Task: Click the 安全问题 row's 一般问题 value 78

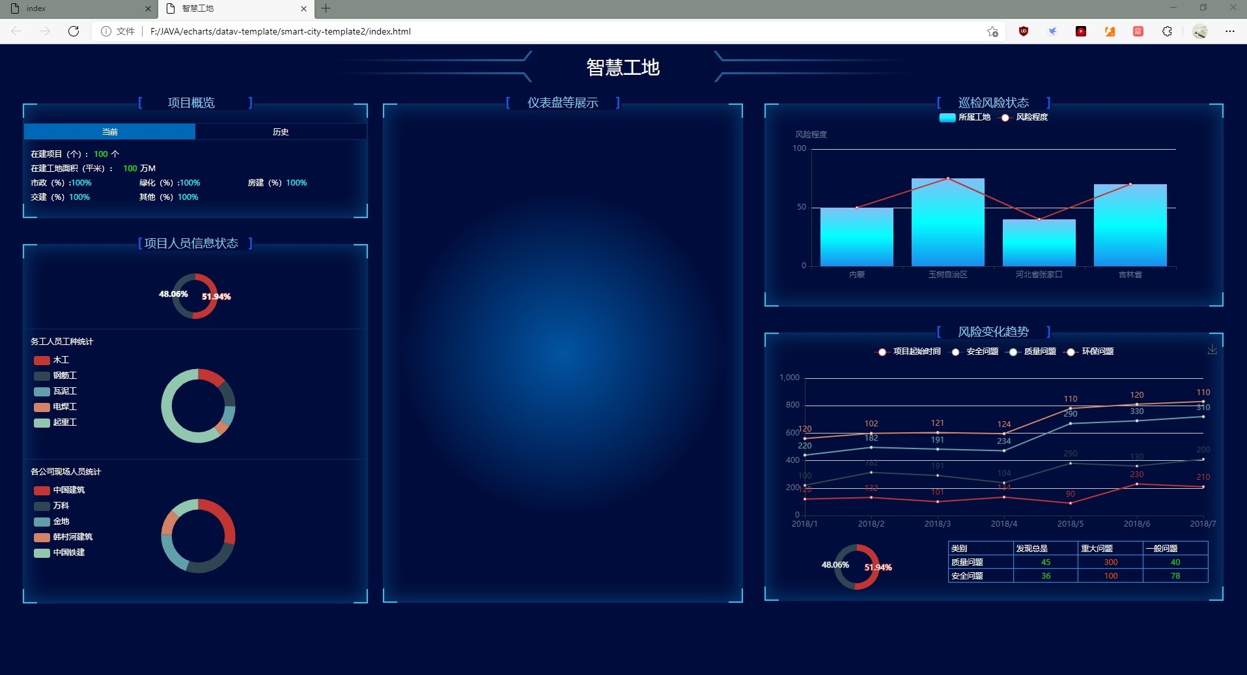Action: (x=1175, y=576)
